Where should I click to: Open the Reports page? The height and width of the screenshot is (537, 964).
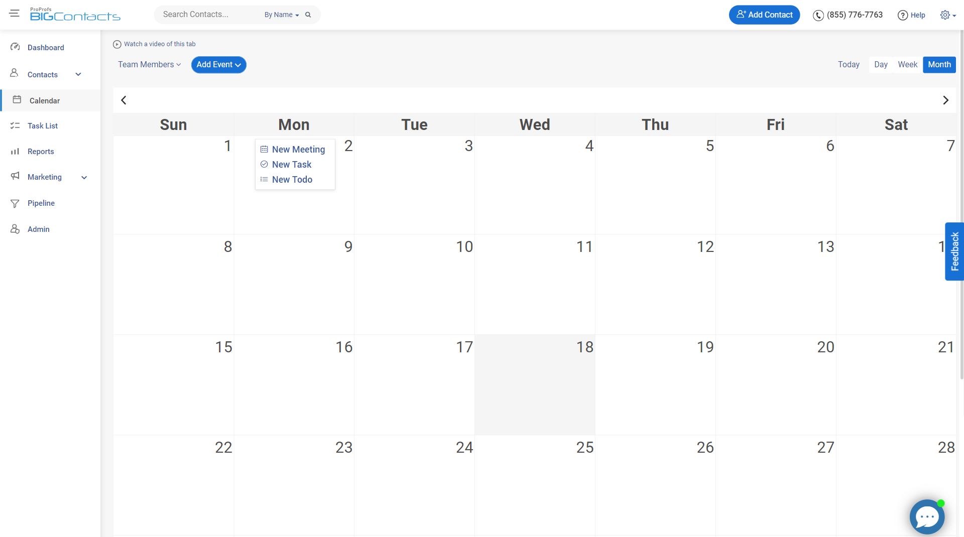point(41,152)
